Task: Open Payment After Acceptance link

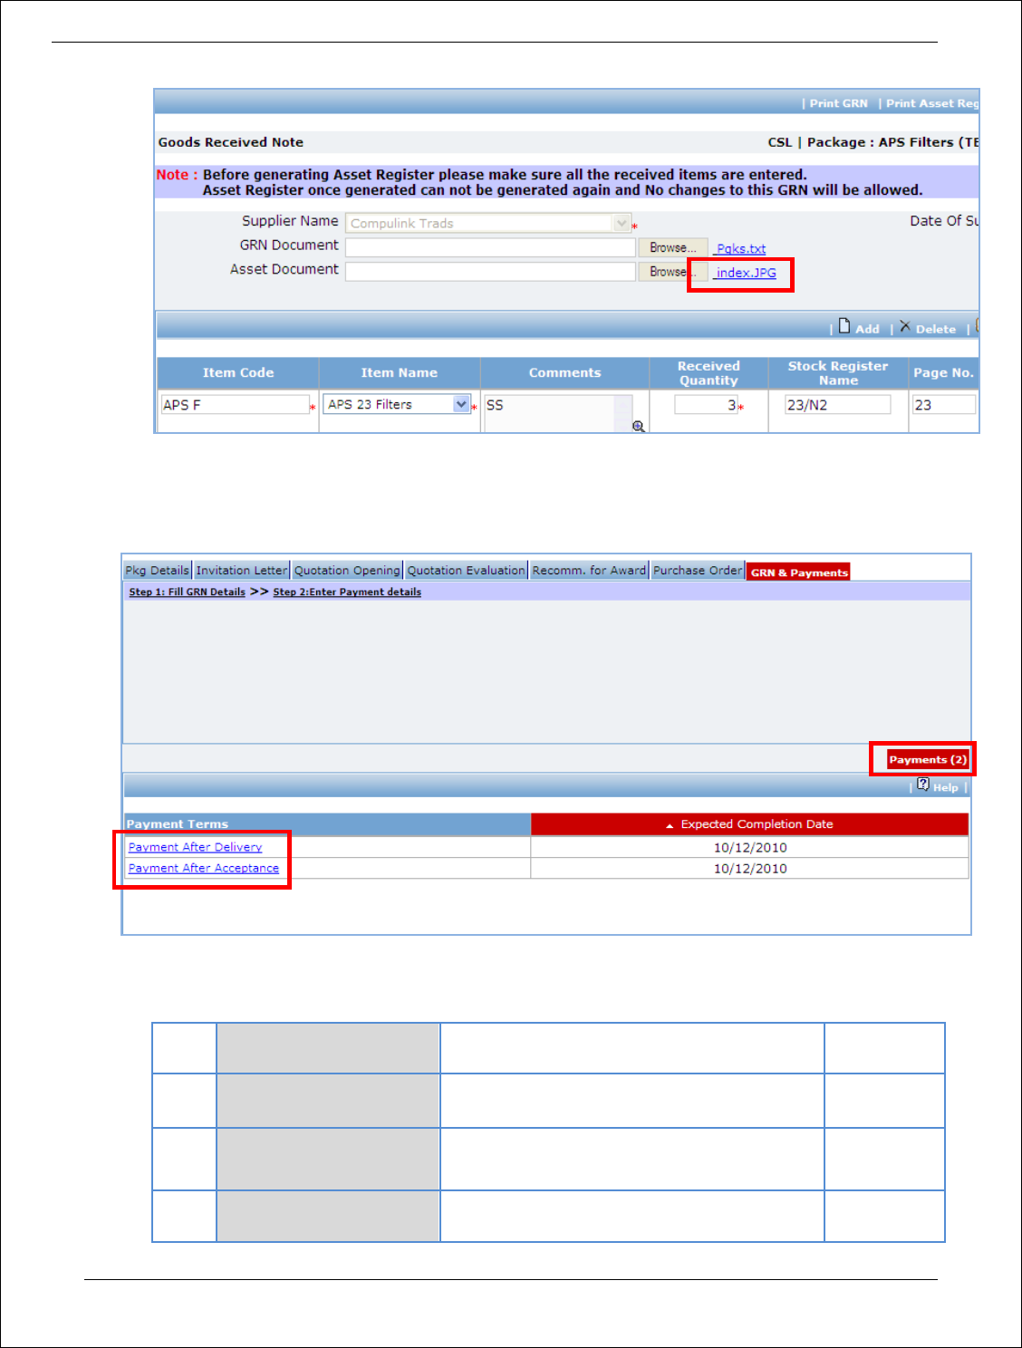Action: (204, 868)
